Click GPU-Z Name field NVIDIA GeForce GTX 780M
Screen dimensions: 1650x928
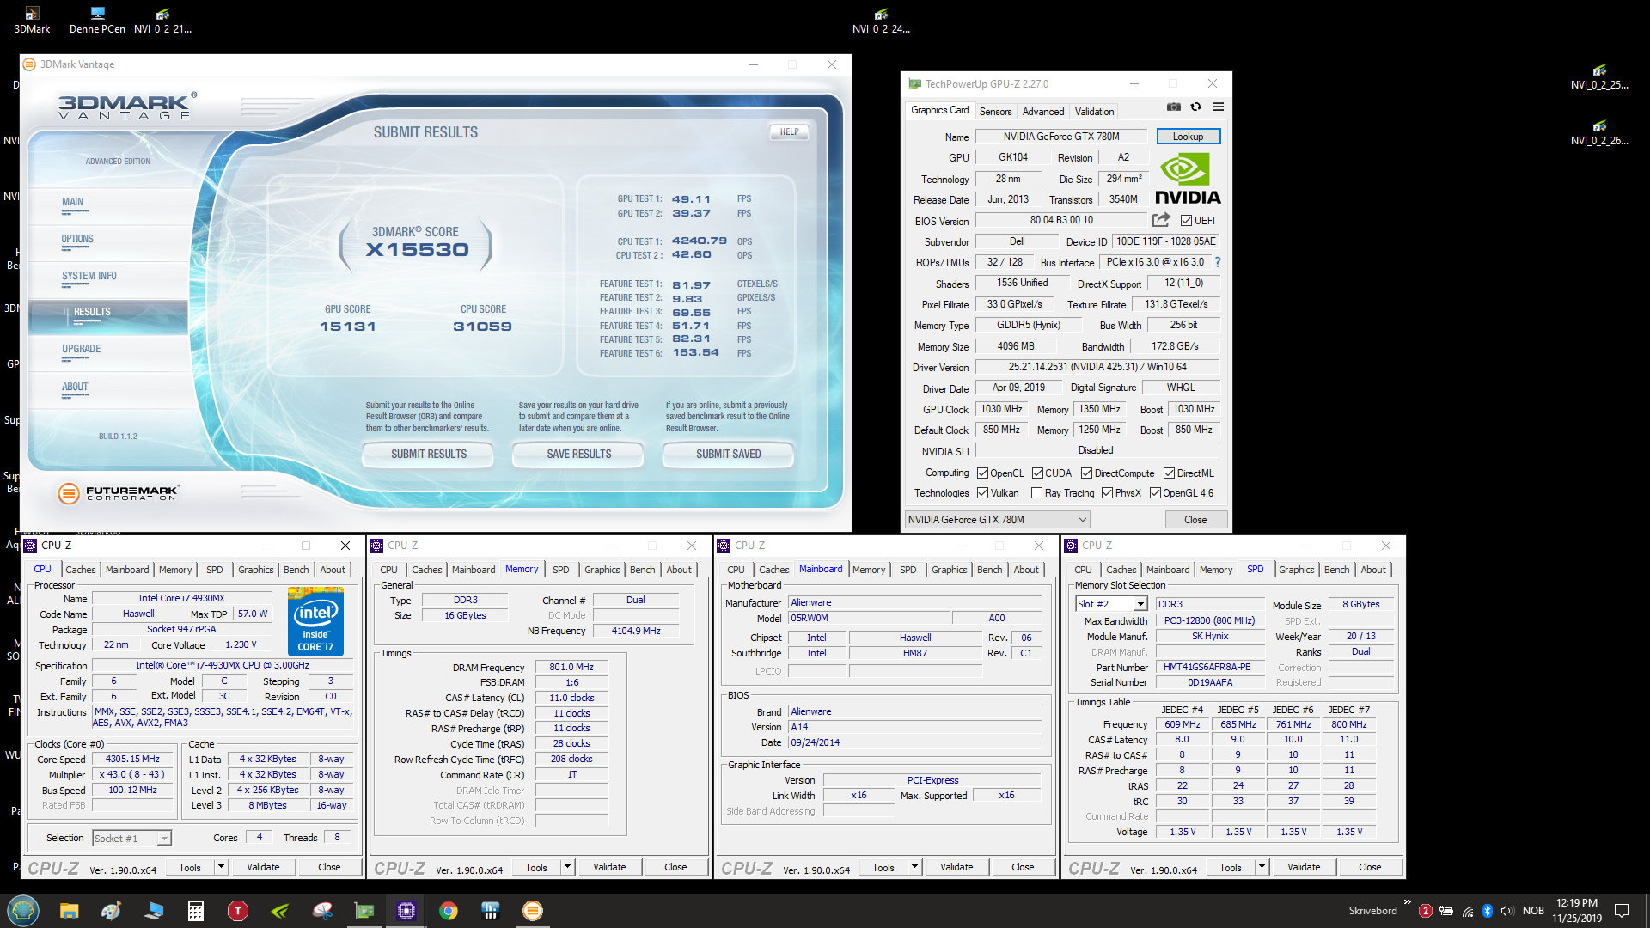1061,137
